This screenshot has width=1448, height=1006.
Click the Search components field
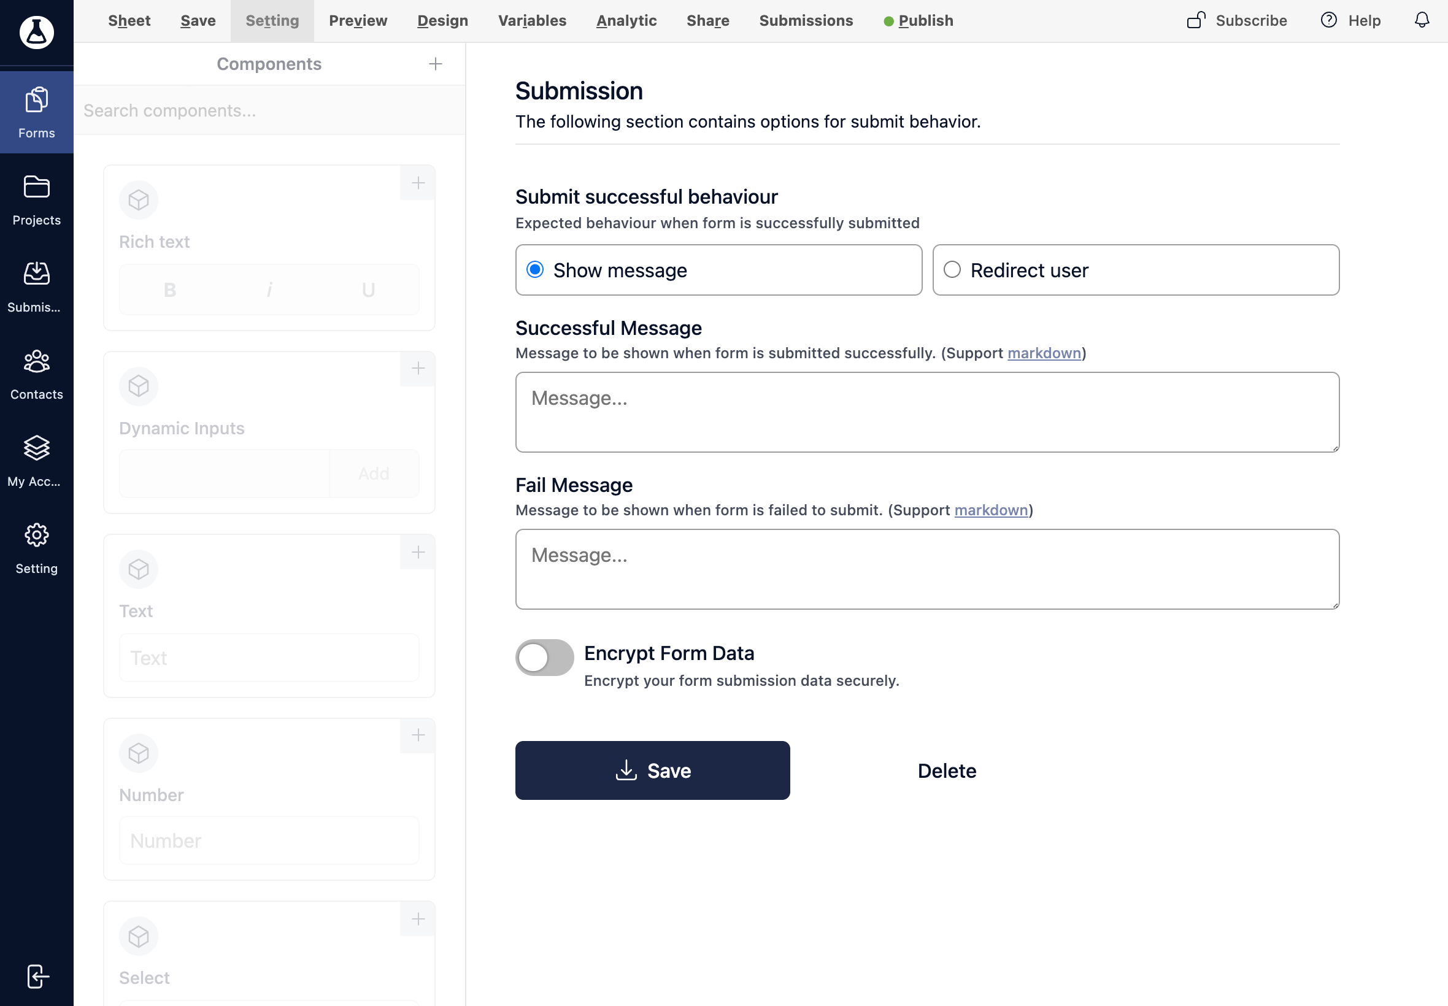tap(269, 110)
